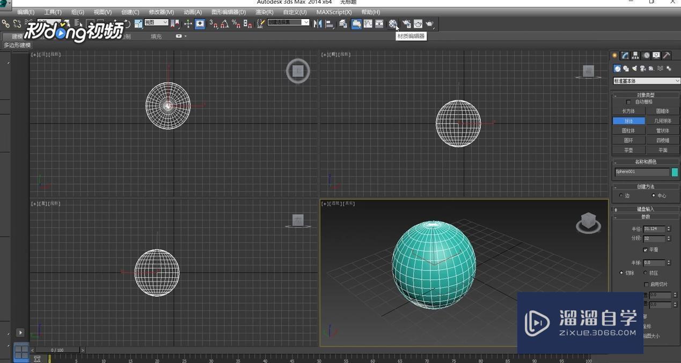Open the Select by Name dialog
Screen dimensions: 681x363
coord(78,24)
